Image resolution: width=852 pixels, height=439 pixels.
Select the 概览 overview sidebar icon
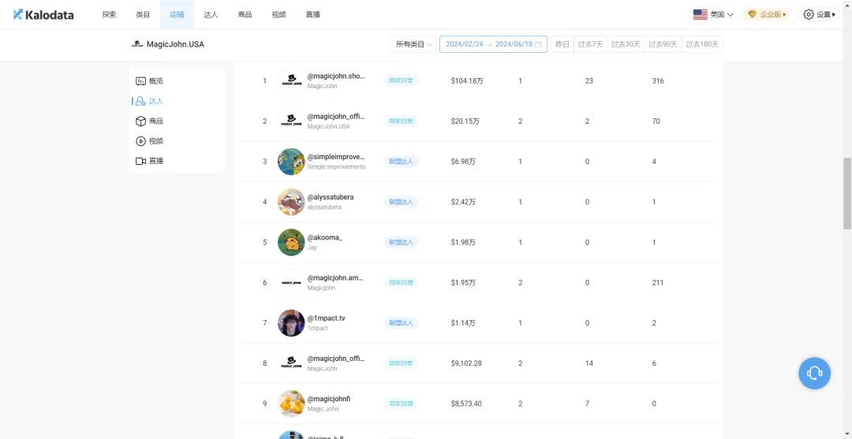140,81
